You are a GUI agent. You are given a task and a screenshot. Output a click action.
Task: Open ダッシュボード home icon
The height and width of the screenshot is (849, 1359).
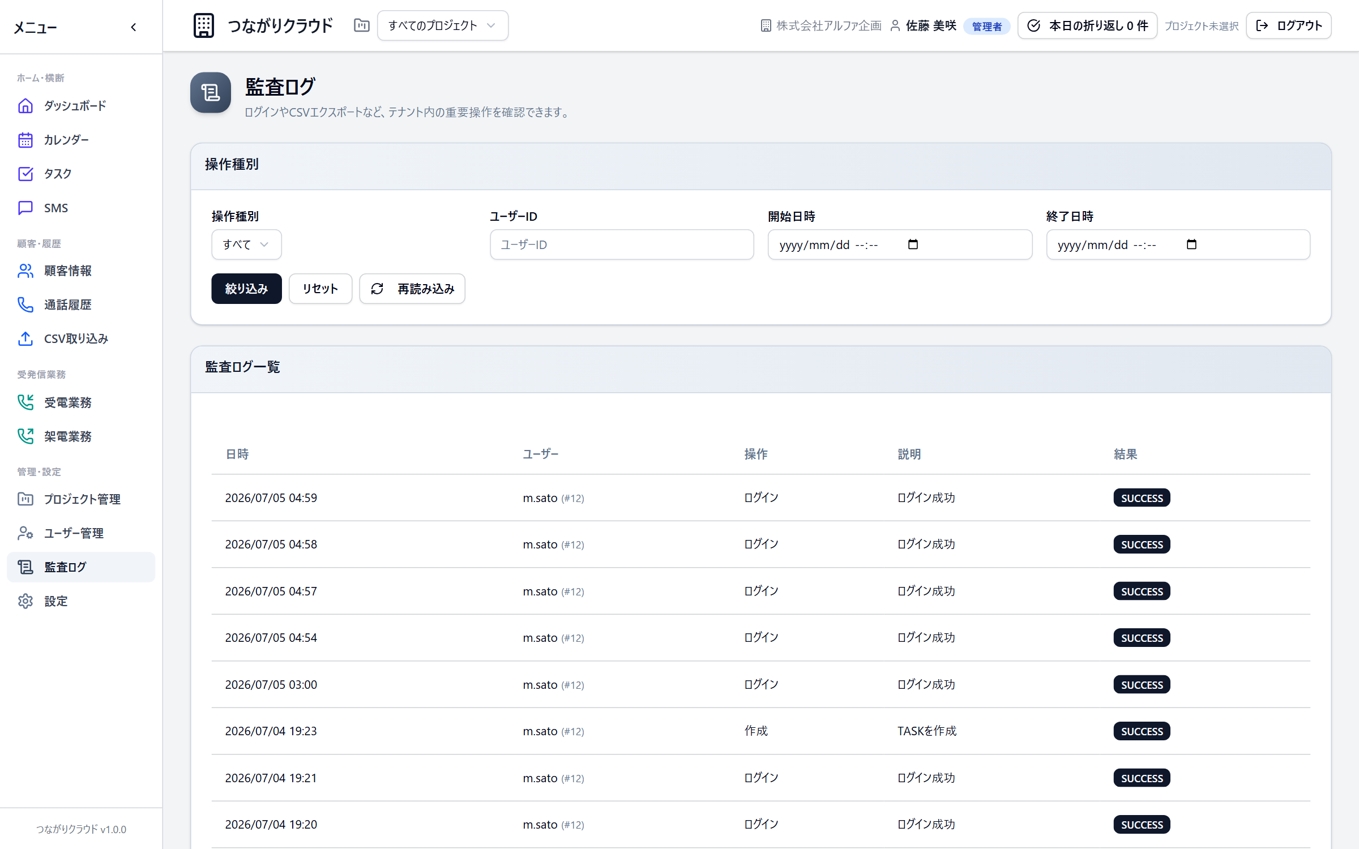[x=25, y=106]
